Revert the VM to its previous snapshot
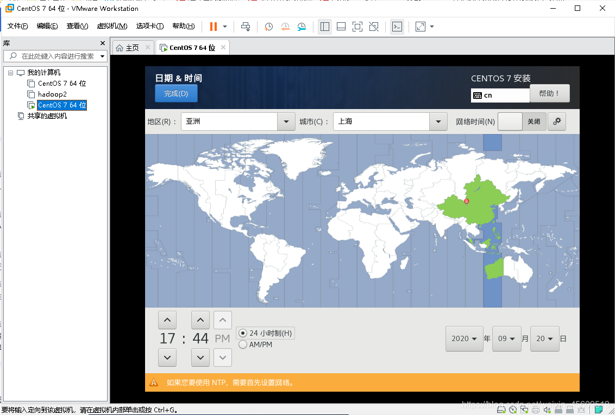The height and width of the screenshot is (415, 615). [285, 27]
